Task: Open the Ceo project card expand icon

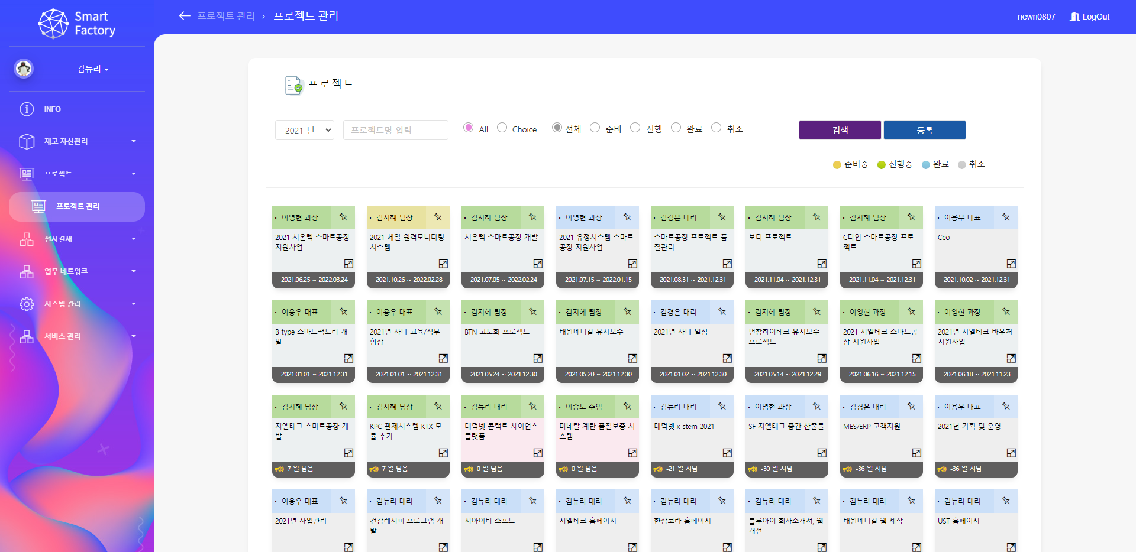Action: pyautogui.click(x=1011, y=264)
